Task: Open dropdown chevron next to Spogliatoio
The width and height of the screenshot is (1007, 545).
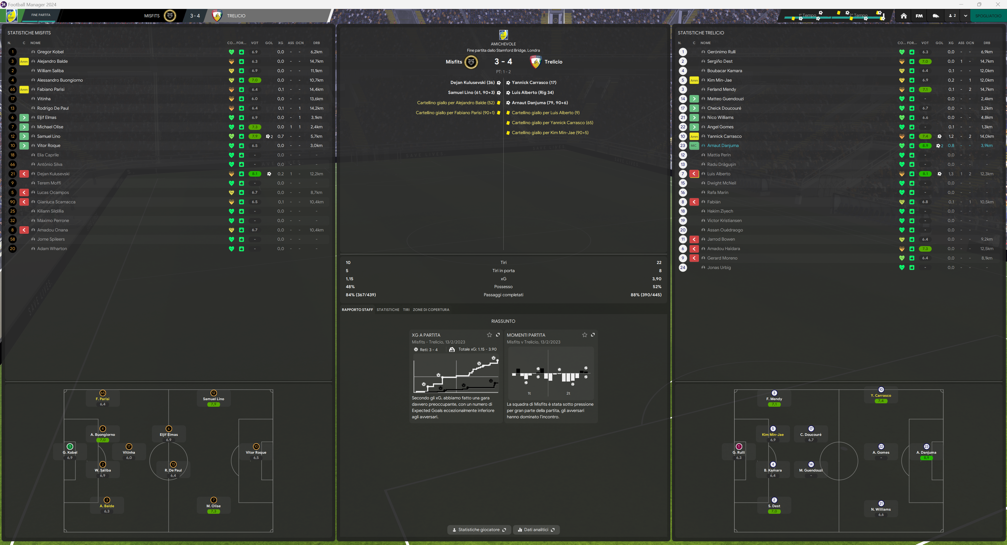Action: point(965,16)
